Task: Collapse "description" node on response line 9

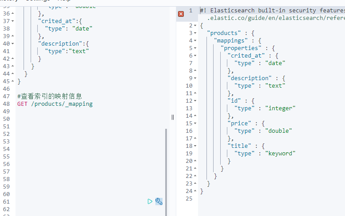Action: 195,78
